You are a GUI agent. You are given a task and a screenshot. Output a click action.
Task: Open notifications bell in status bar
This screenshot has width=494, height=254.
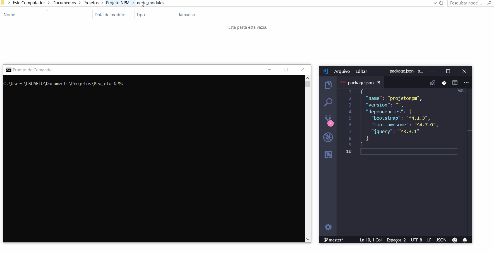point(464,240)
